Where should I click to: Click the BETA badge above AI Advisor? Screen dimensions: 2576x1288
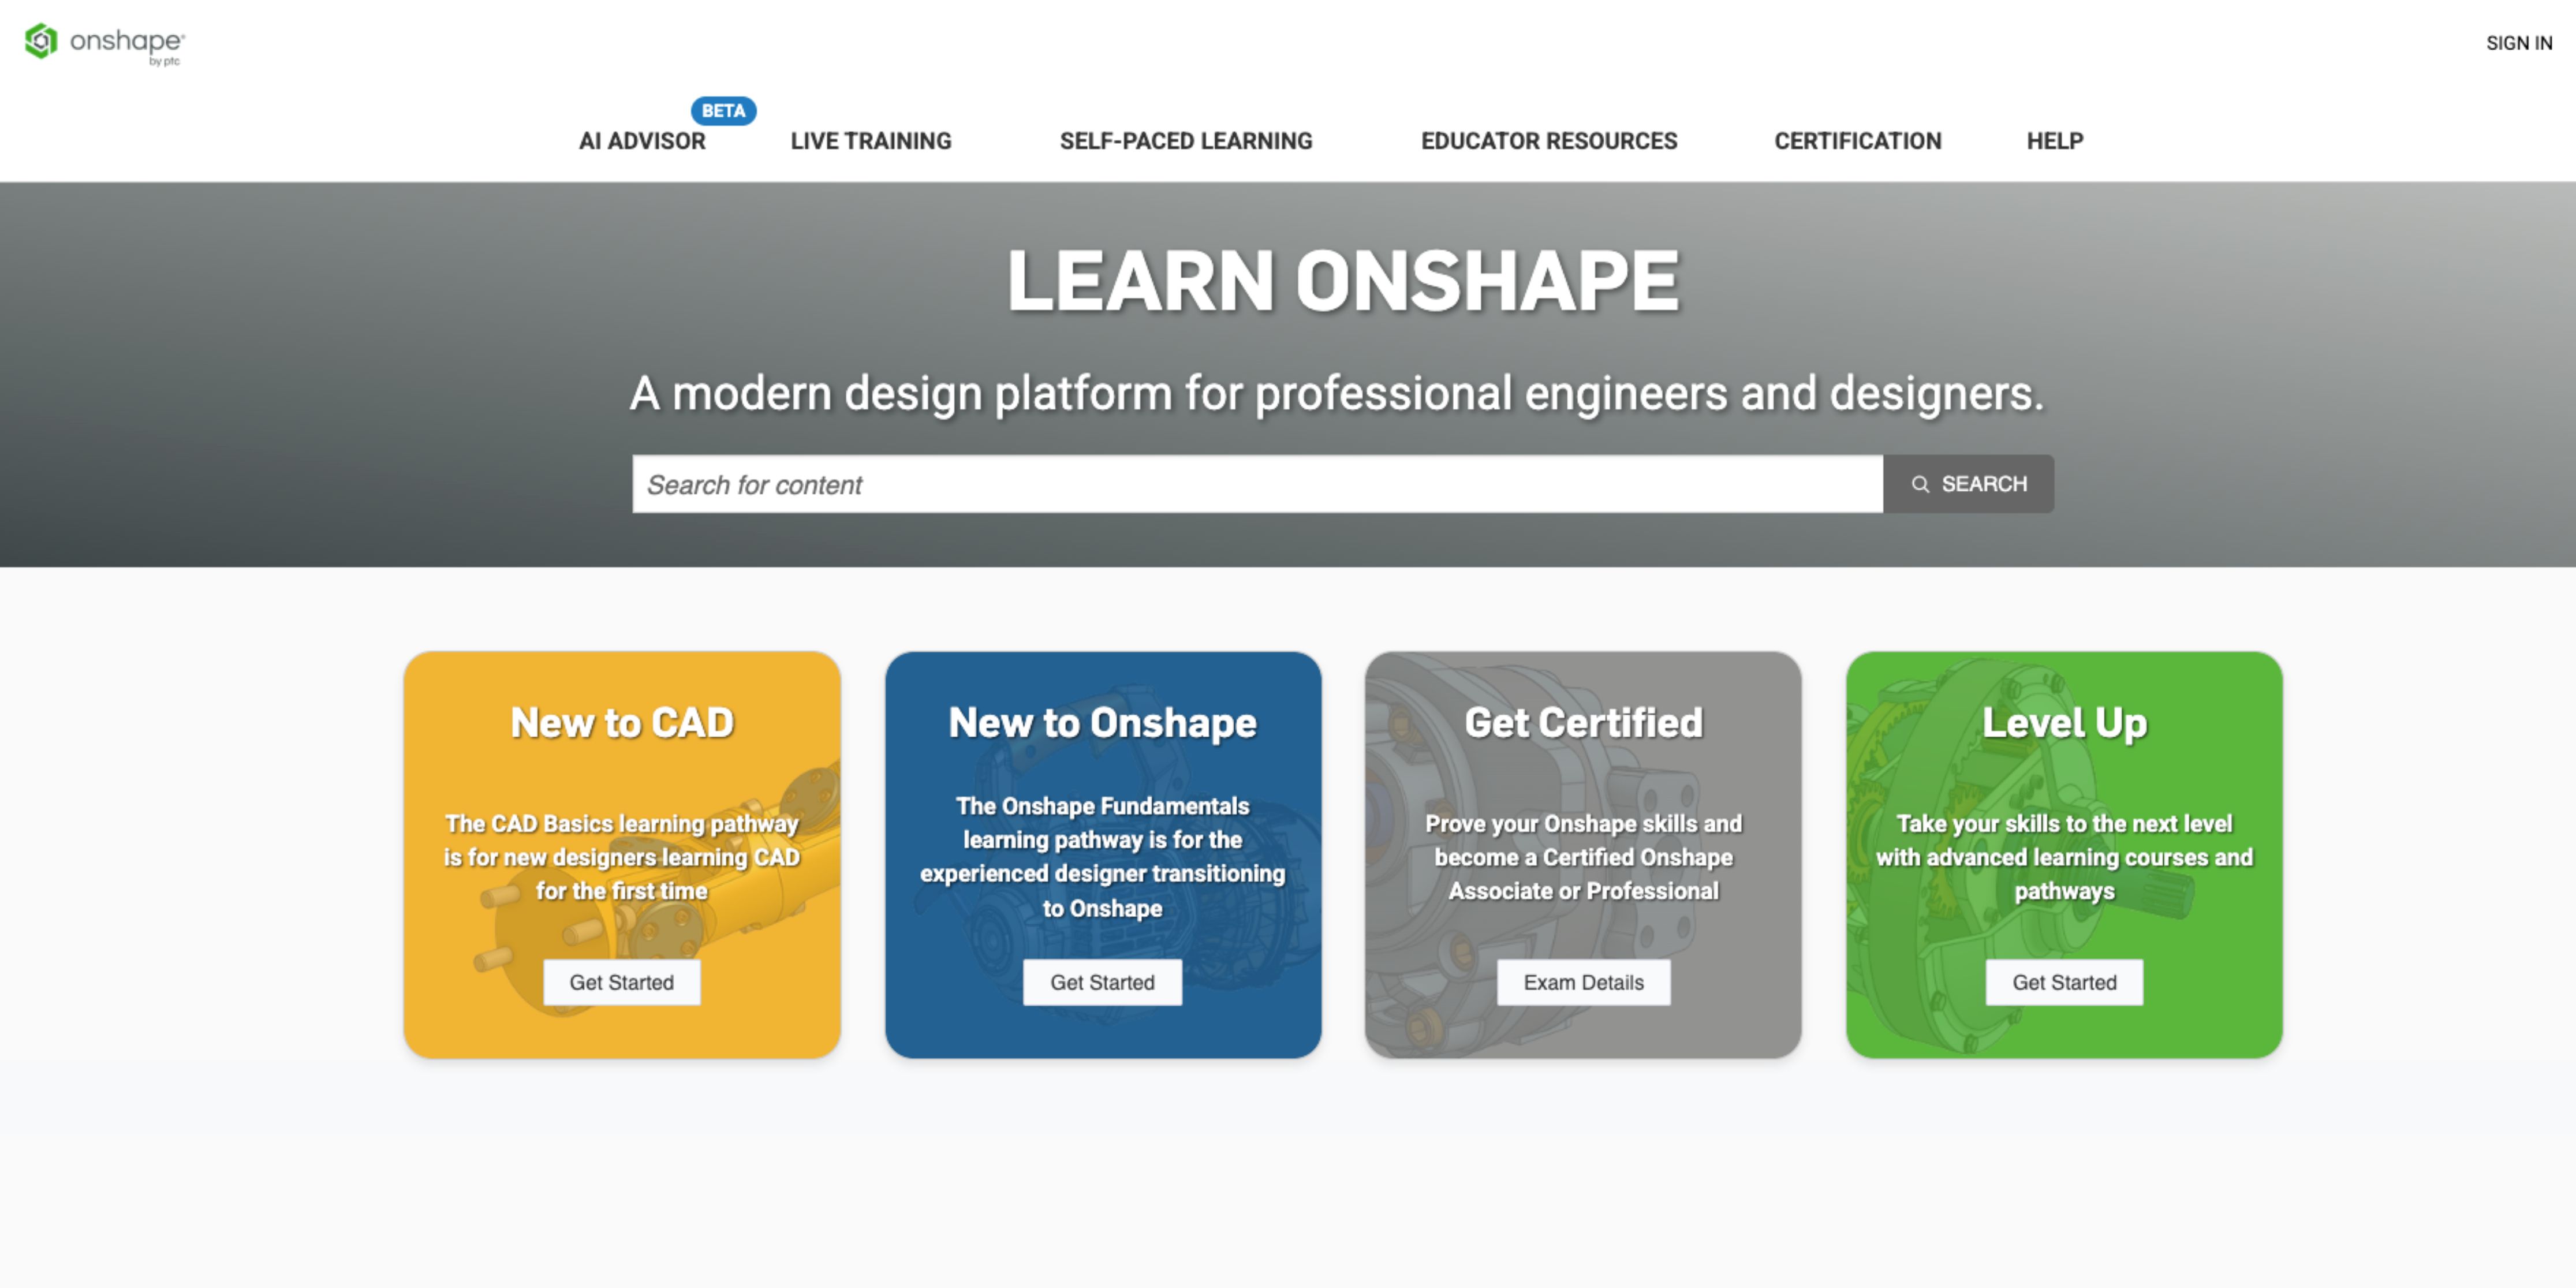[723, 110]
